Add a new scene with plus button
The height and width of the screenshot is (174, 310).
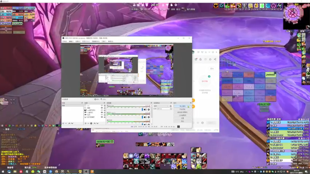tap(63, 123)
